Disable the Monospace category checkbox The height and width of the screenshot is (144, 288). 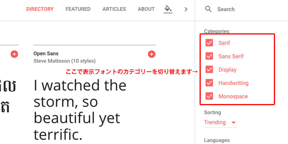tap(209, 96)
